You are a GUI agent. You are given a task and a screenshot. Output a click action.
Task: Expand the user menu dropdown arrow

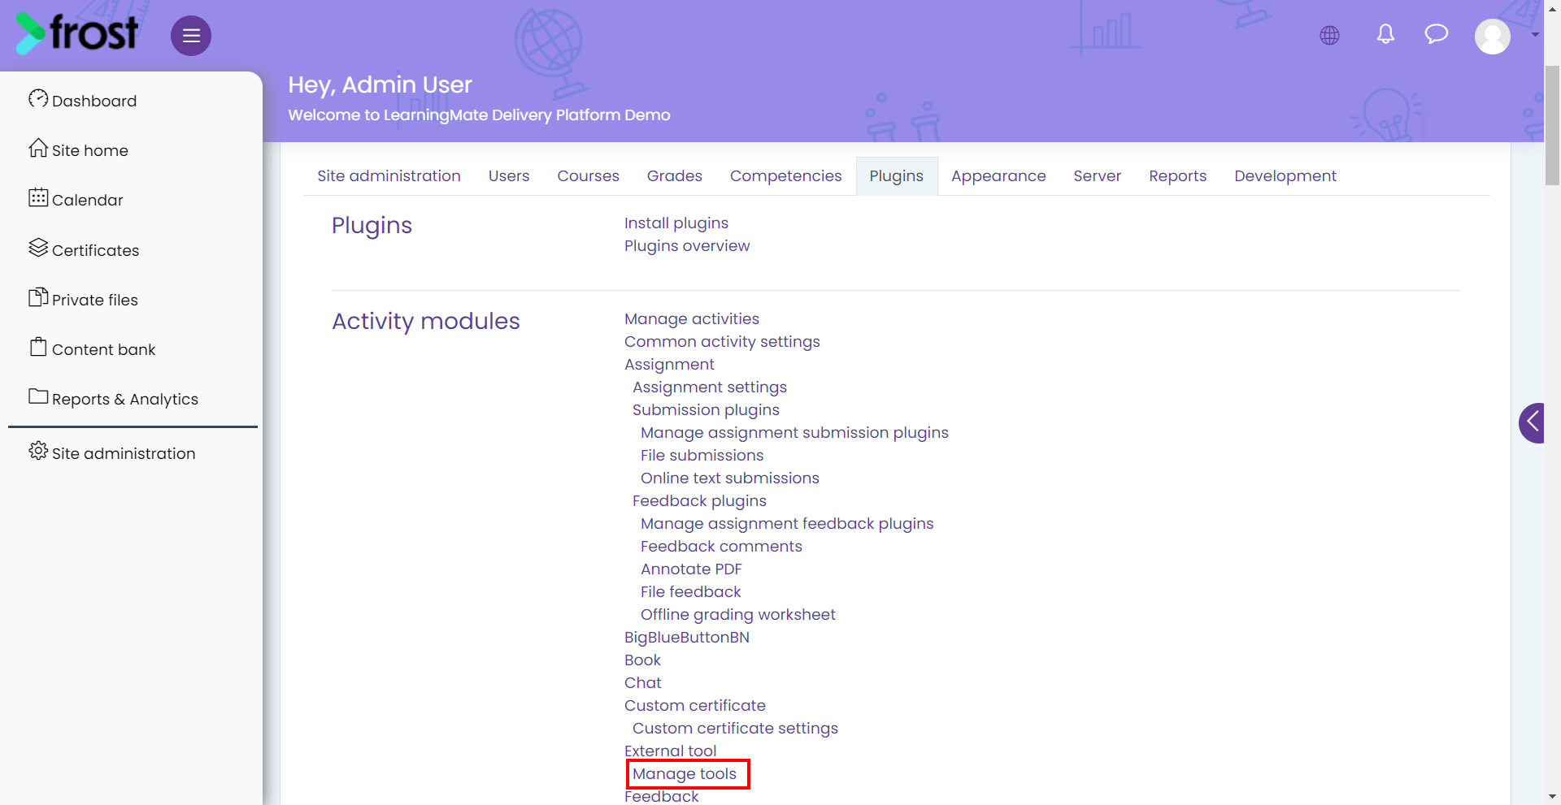point(1535,35)
